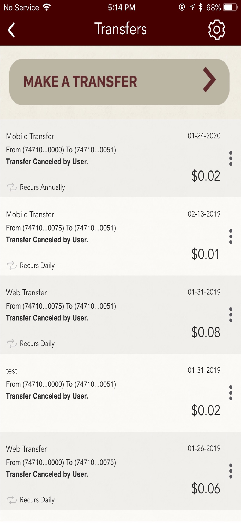Screen dimensions: 241x523
Task: Open more options for the $0.08 Web Transfer
Action: (x=231, y=315)
